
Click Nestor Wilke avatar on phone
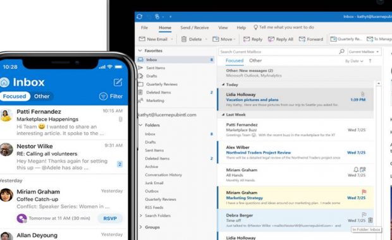[6, 150]
